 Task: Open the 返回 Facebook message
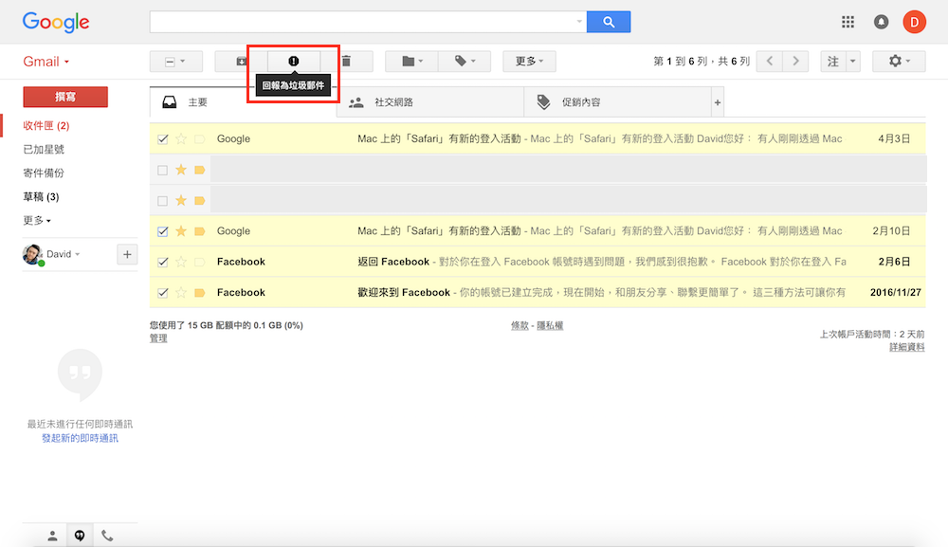(538, 262)
